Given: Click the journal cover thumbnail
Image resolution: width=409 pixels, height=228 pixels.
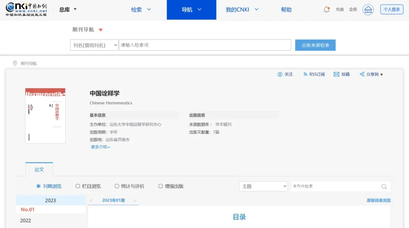Looking at the screenshot, I should (x=45, y=116).
